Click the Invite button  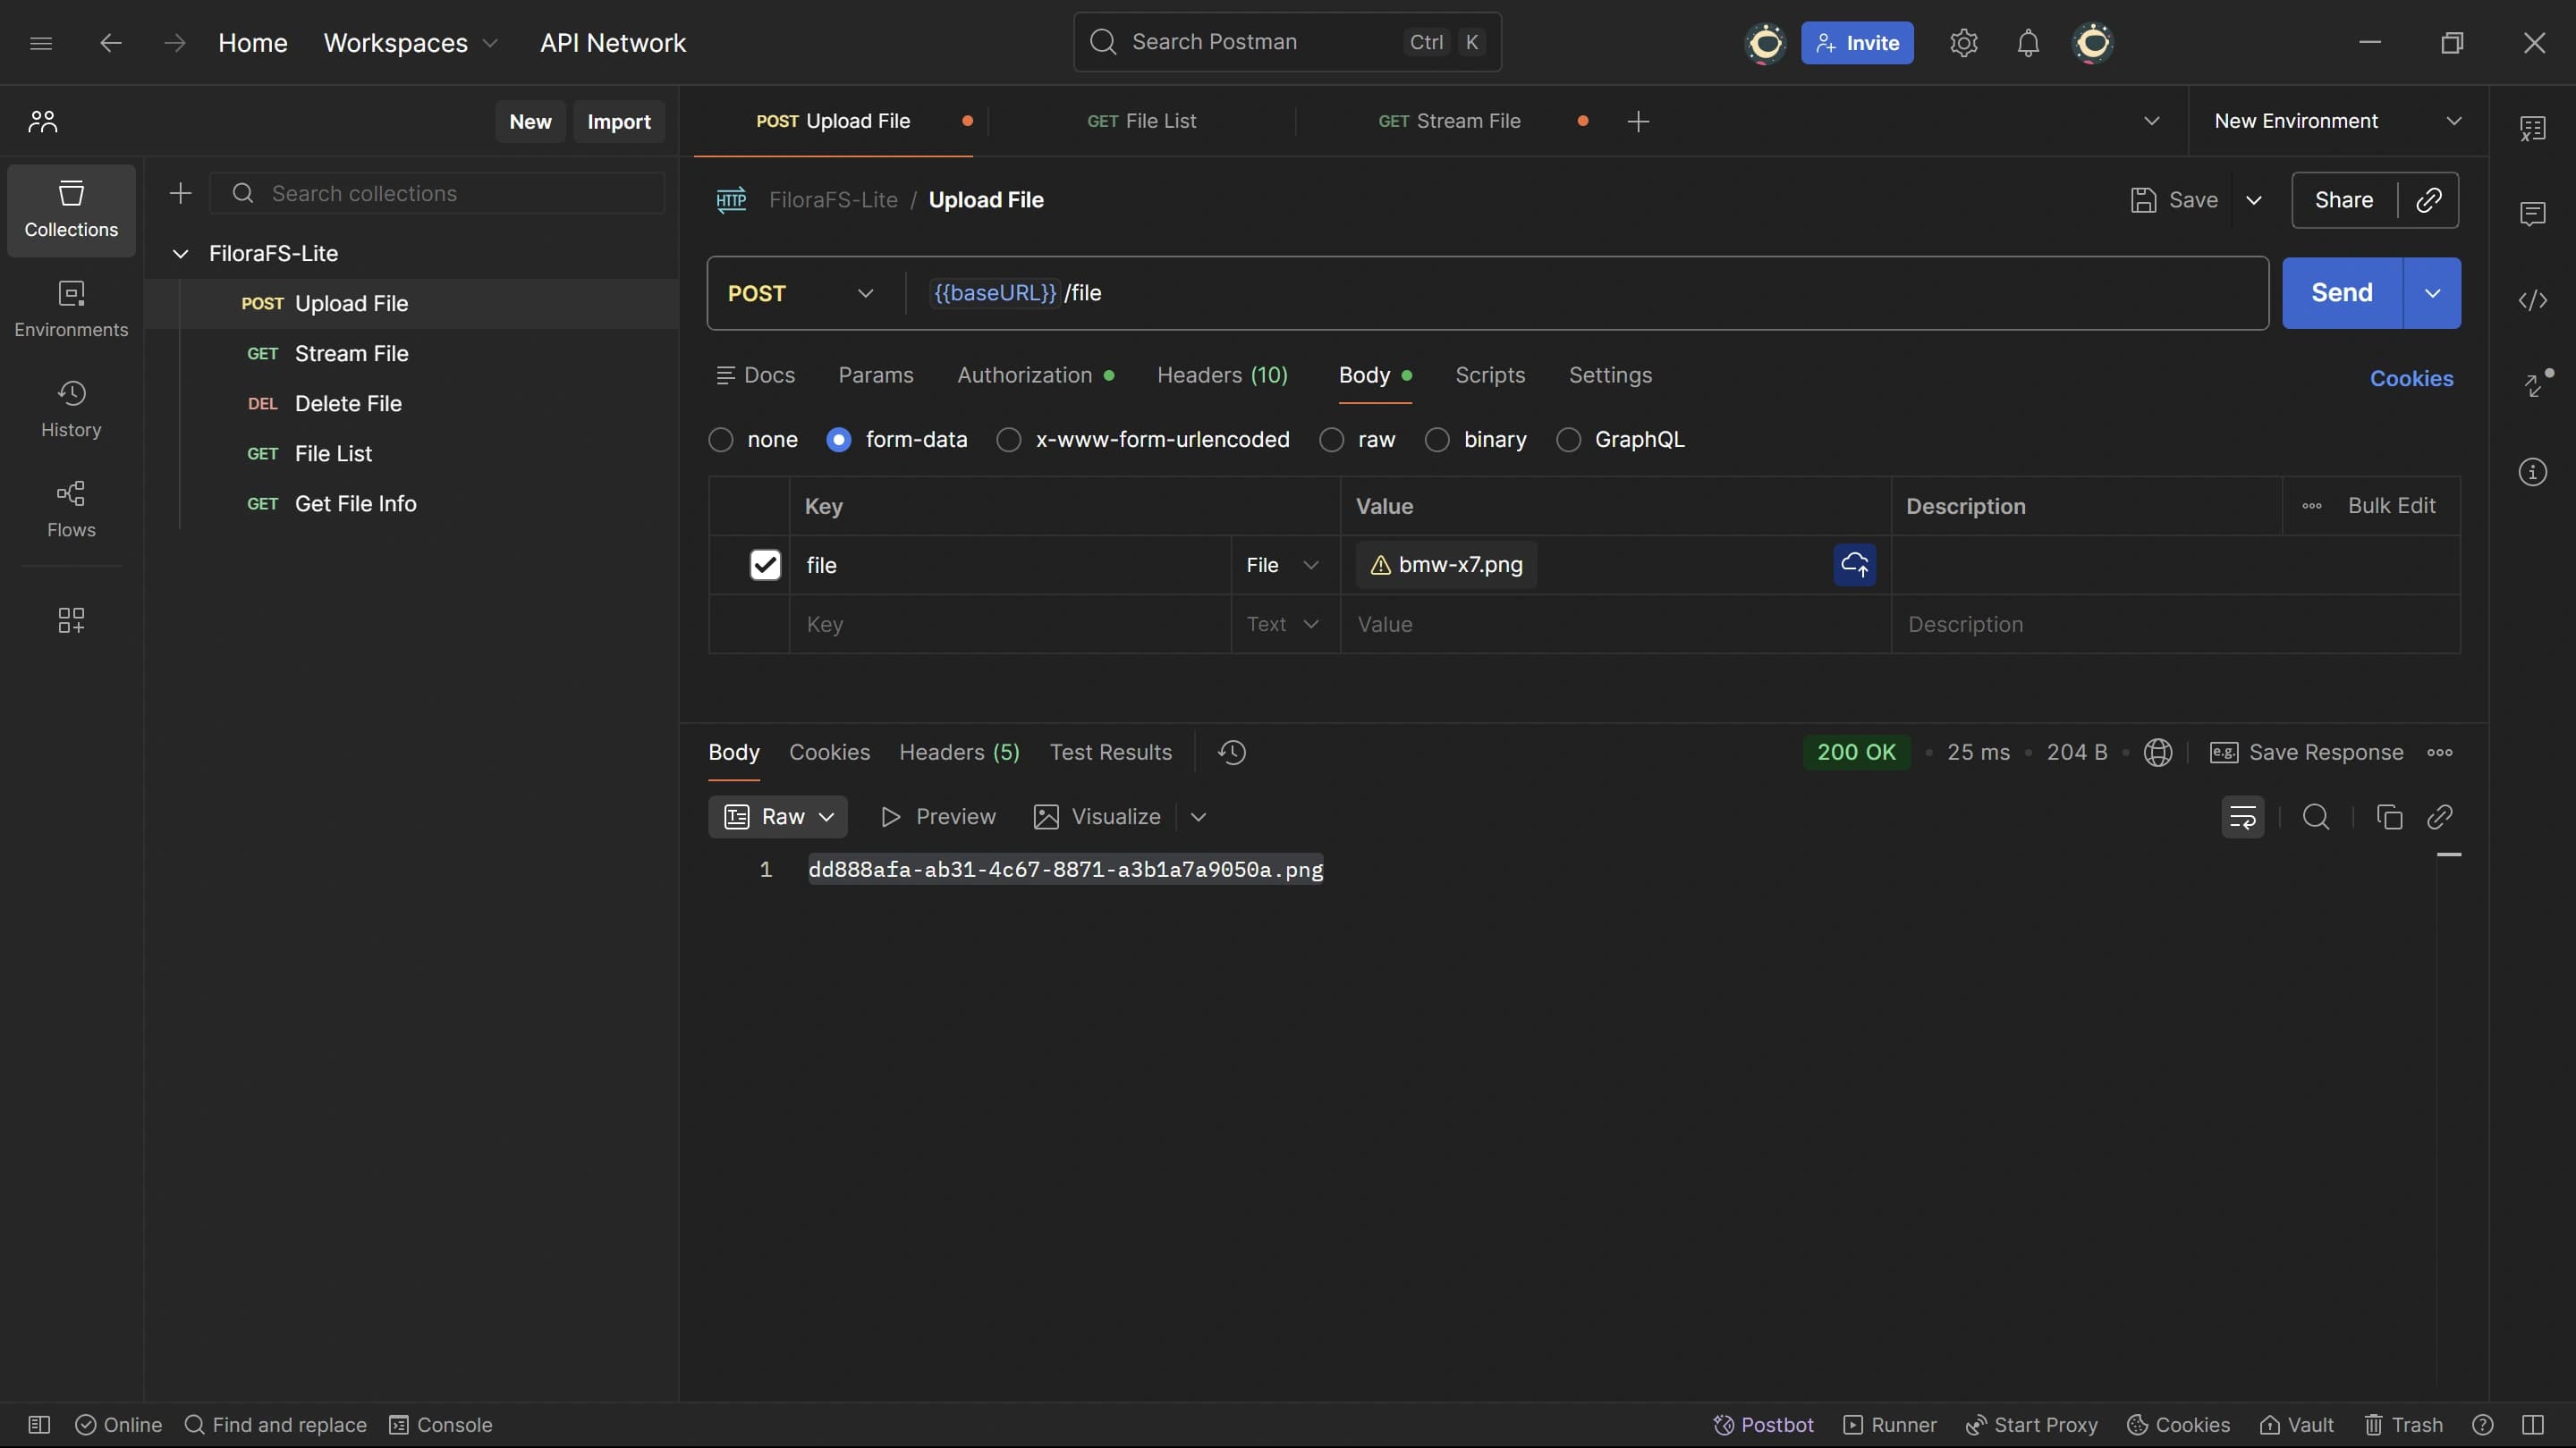[x=1857, y=43]
